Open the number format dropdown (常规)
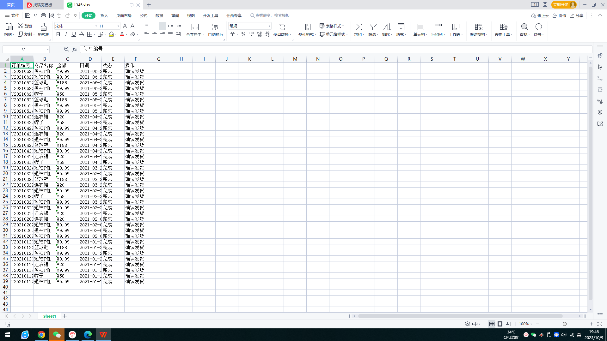The height and width of the screenshot is (341, 607). (x=269, y=26)
